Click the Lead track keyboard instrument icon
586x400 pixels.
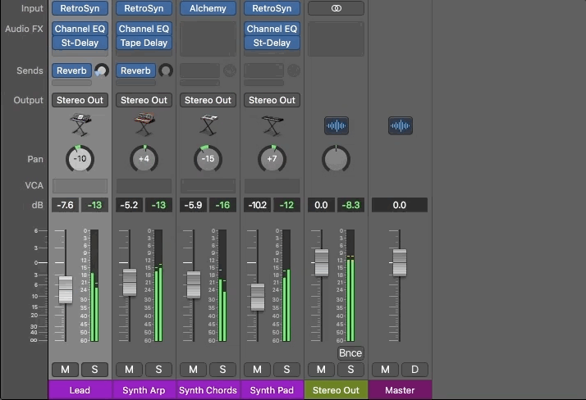pos(80,125)
